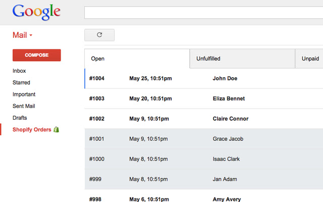Screen dimensions: 323x202
Task: Select Shopify Orders in sidebar
Action: (32, 130)
